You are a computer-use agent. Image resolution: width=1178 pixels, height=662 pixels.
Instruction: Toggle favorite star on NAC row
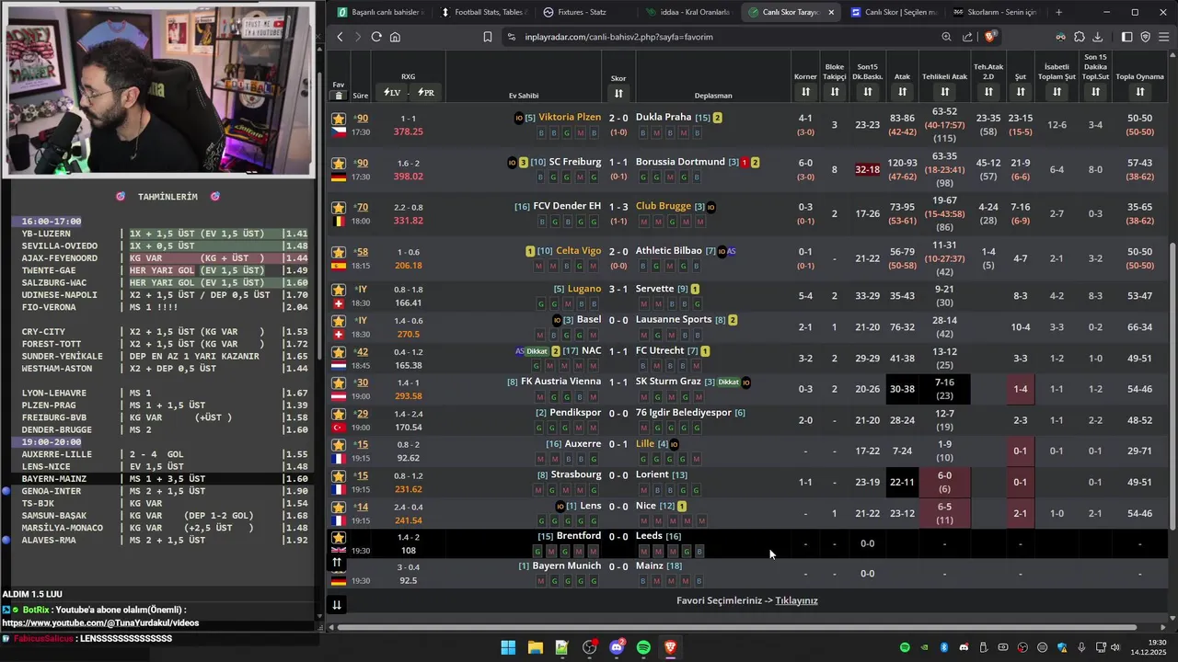(x=339, y=352)
